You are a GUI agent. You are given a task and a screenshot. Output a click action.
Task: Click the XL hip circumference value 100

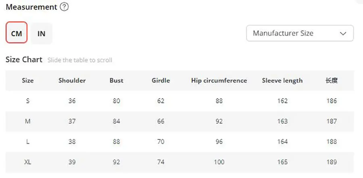coord(219,162)
